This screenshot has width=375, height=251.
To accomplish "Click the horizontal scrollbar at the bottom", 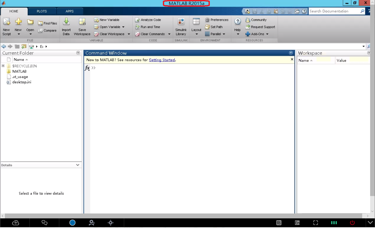I will tap(183, 216).
